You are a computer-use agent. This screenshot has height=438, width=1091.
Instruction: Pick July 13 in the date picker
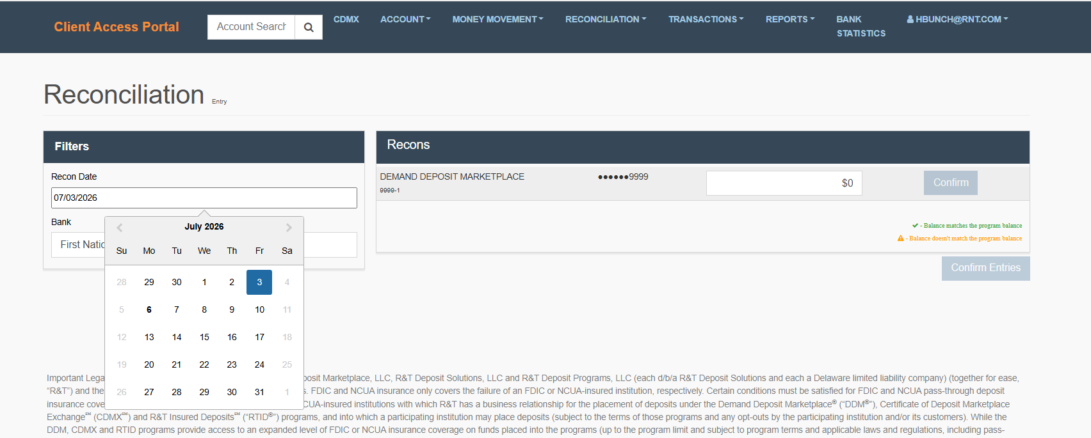(x=149, y=337)
